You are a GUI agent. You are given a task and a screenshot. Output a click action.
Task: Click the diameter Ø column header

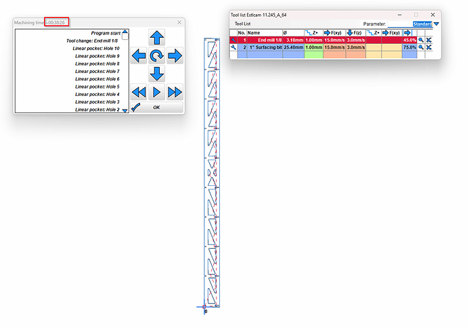point(293,32)
